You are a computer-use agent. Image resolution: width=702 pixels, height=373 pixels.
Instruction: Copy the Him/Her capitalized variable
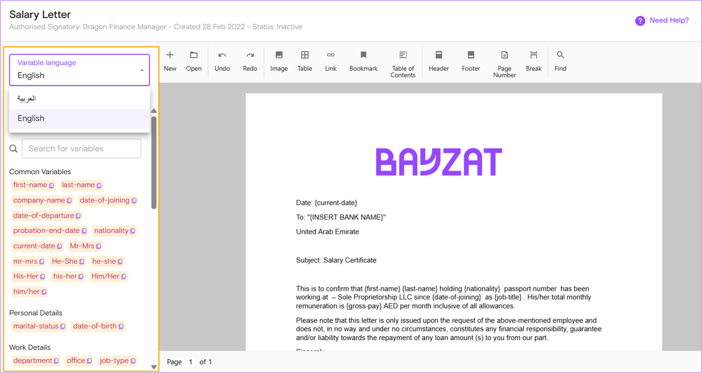pos(123,276)
